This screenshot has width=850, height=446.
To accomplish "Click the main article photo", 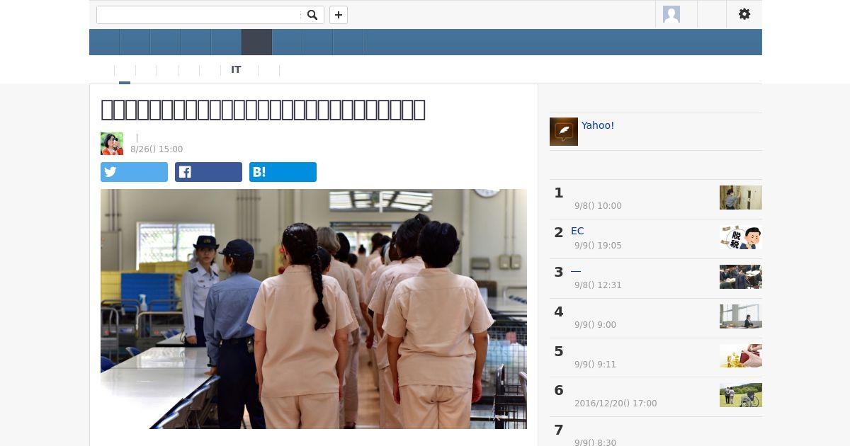I will point(314,309).
